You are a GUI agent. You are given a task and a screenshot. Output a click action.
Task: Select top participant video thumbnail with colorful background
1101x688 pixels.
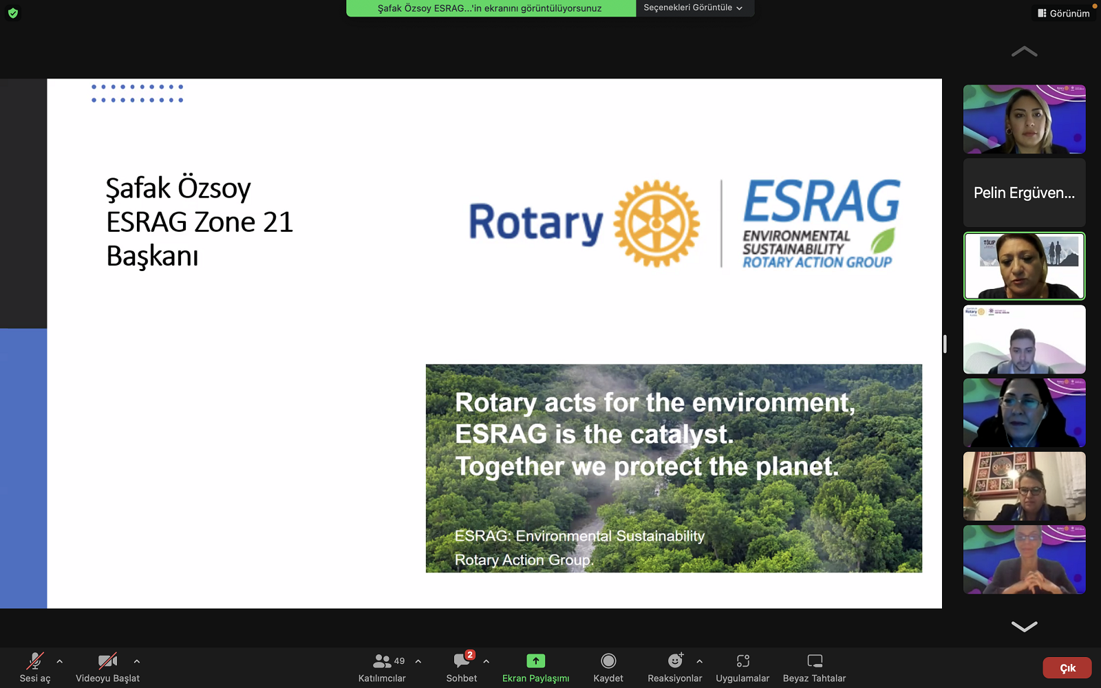pyautogui.click(x=1025, y=119)
